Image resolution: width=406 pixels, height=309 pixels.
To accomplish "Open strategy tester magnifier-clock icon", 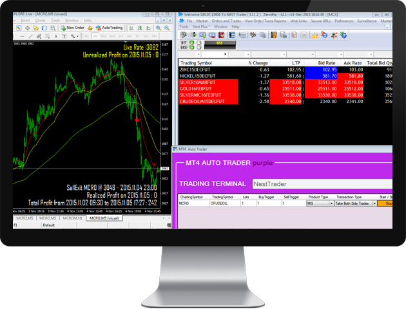I will 53,28.
